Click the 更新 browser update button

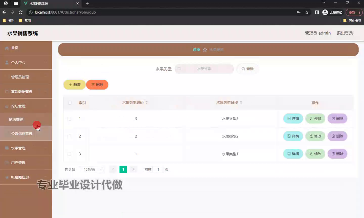[x=354, y=12]
